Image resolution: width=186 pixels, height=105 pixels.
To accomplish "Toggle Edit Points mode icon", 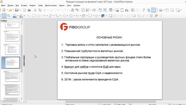I will [151, 16].
